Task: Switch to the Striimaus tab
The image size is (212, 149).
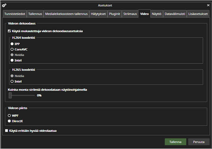Action: (x=130, y=14)
